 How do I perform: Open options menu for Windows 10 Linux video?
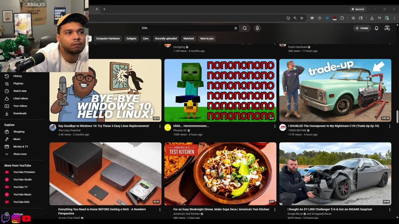(x=160, y=126)
